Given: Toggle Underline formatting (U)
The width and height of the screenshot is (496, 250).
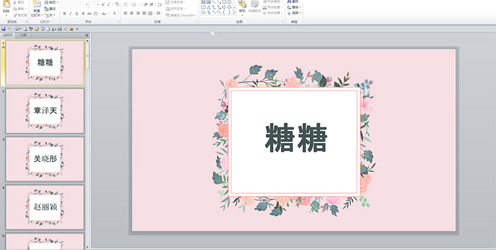Looking at the screenshot, I should (77, 14).
